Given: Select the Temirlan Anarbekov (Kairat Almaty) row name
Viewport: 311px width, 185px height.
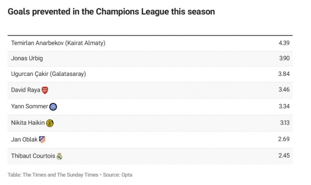Looking at the screenshot, I should [x=58, y=43].
